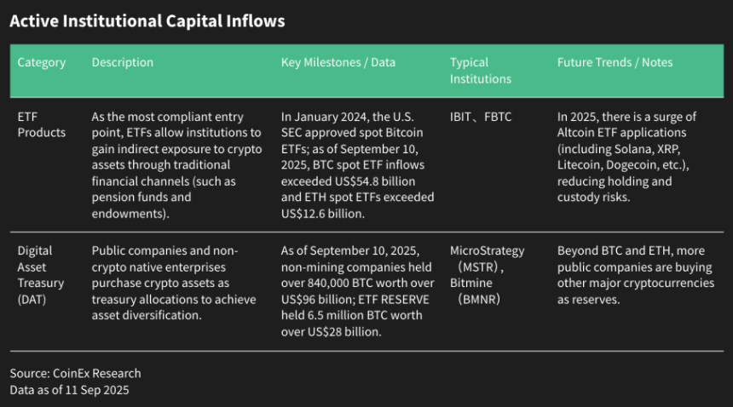Click the Description column header
Viewport: 733px width, 407px height.
[123, 63]
